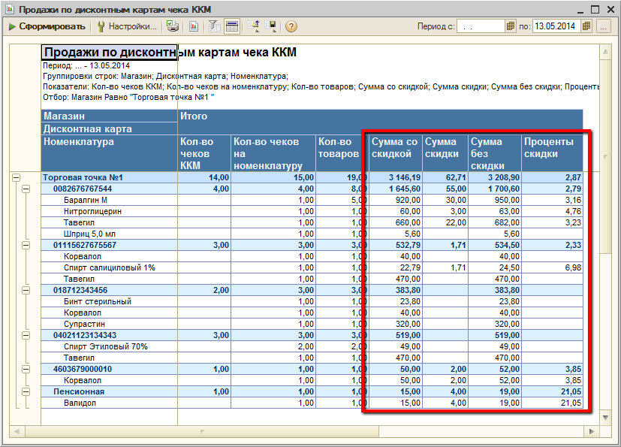
Task: Click the Сформировать button to generate the report
Action: click(47, 26)
